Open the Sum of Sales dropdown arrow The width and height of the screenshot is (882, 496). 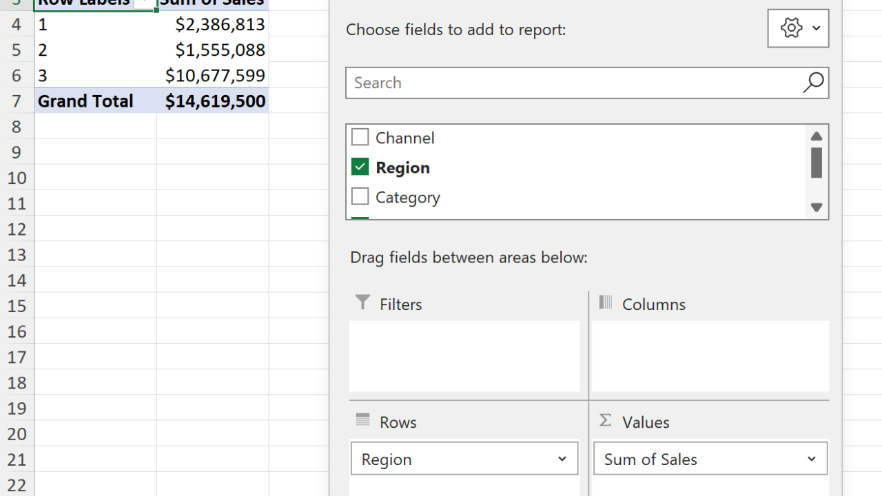(812, 459)
